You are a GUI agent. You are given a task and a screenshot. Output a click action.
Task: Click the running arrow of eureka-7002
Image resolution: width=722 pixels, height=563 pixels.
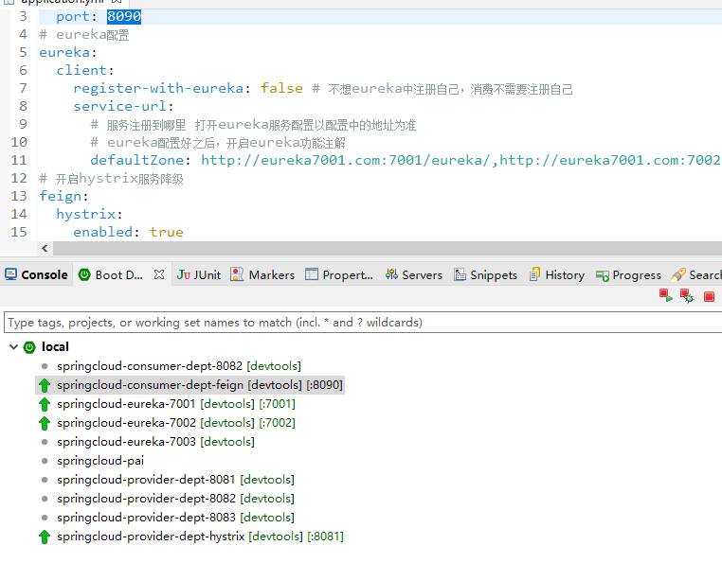pyautogui.click(x=45, y=423)
